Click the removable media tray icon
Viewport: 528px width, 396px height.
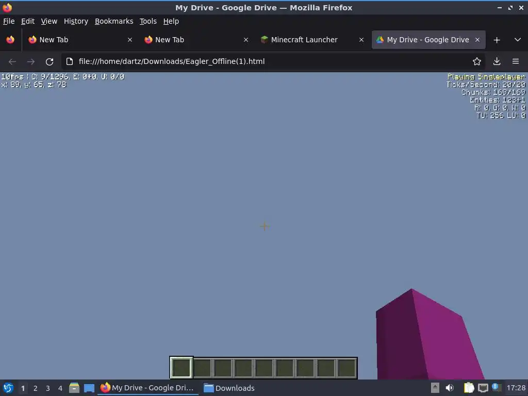click(x=435, y=388)
